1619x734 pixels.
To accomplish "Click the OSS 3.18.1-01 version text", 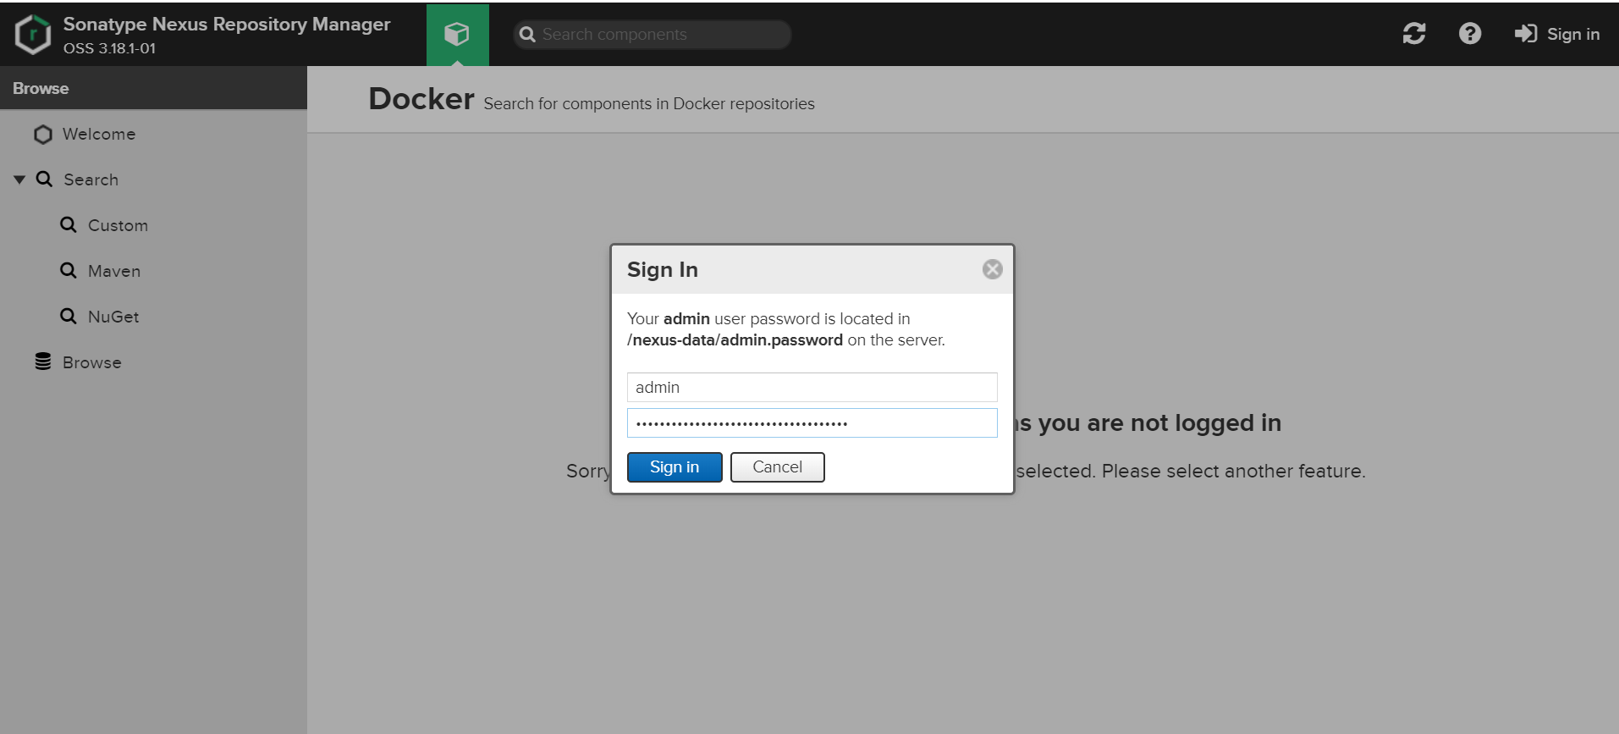I will pyautogui.click(x=109, y=48).
